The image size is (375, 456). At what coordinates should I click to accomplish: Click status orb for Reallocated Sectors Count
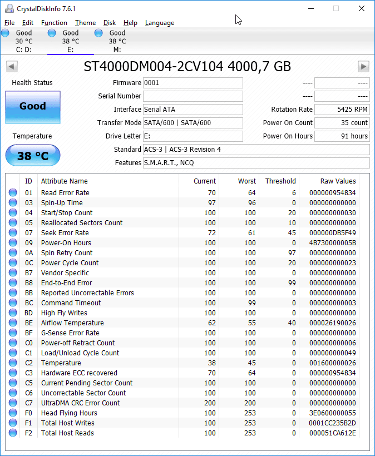click(x=13, y=222)
